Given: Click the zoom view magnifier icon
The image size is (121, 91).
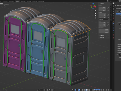Looking at the screenshot, I should click(x=95, y=11).
